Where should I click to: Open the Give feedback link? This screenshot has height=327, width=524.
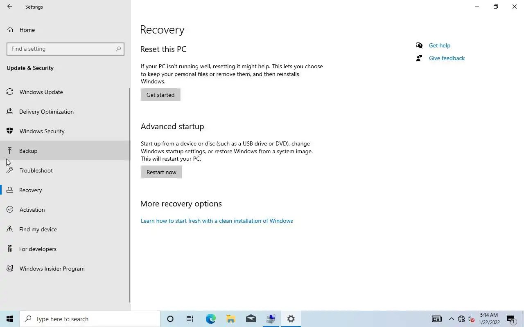447,58
